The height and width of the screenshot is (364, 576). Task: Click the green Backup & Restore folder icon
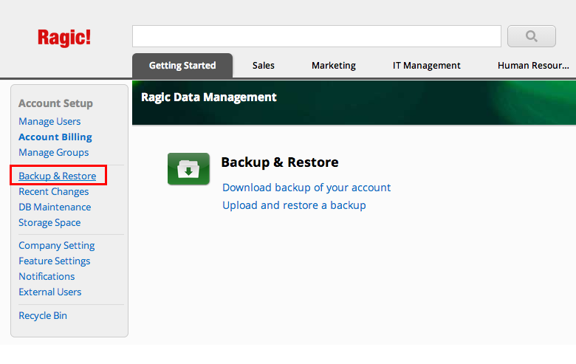(188, 168)
